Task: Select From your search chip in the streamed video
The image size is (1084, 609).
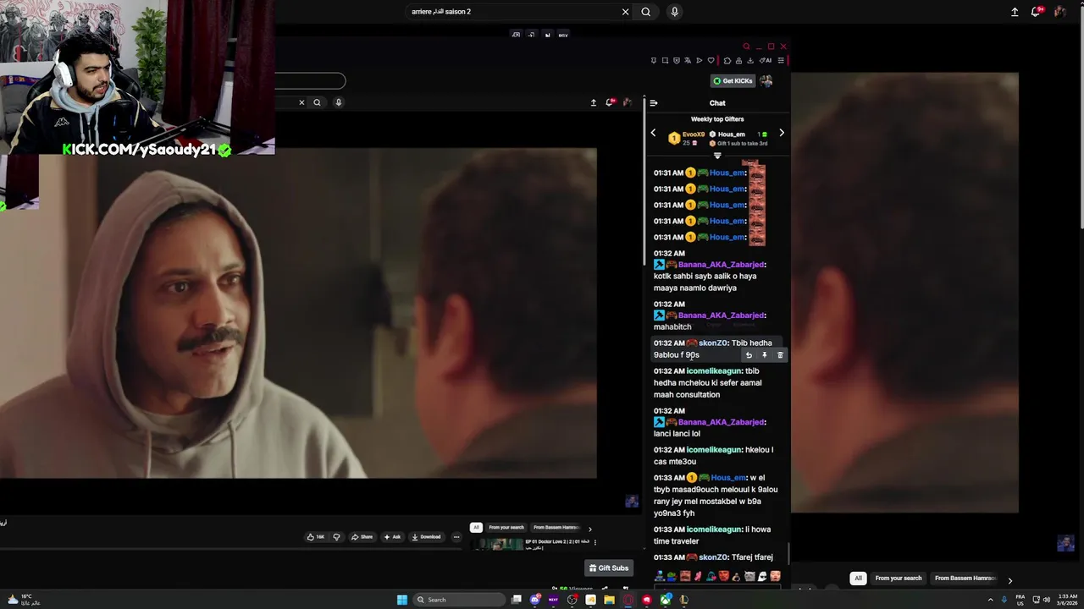Action: [506, 528]
